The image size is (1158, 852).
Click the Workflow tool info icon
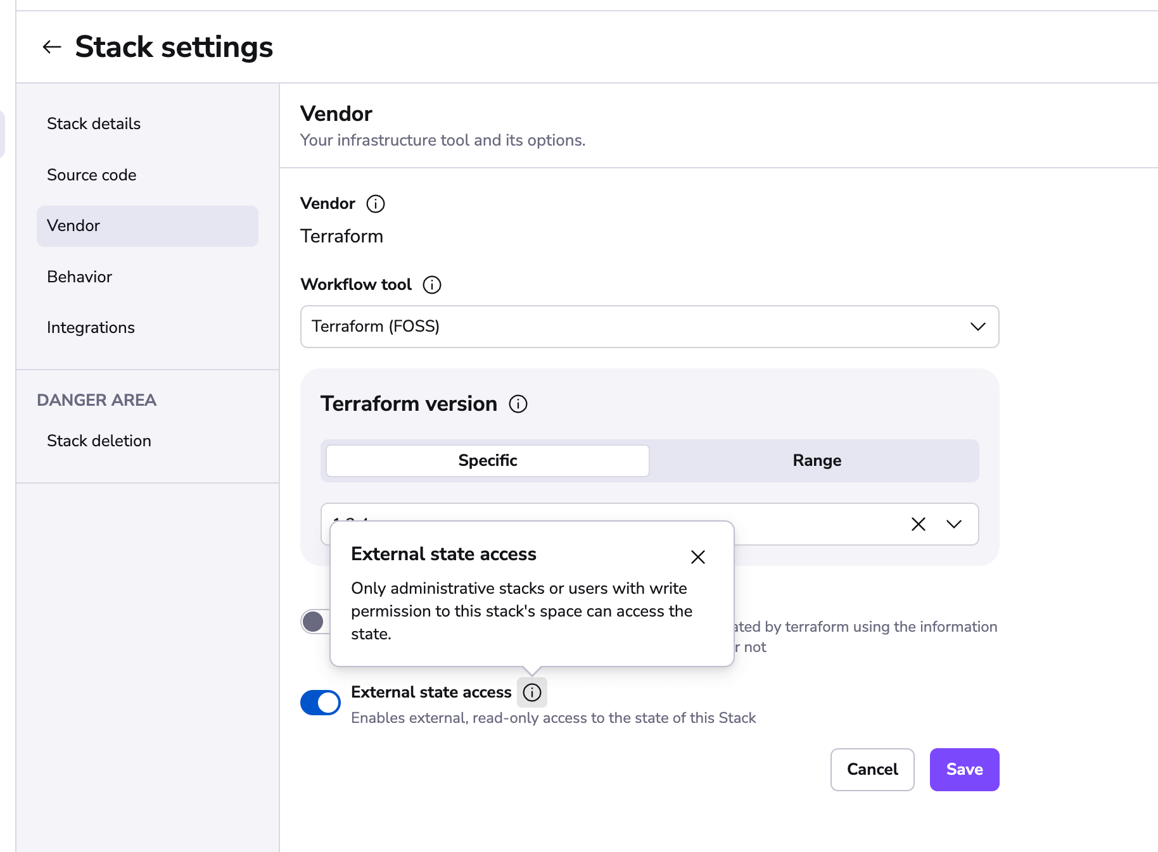coord(431,285)
